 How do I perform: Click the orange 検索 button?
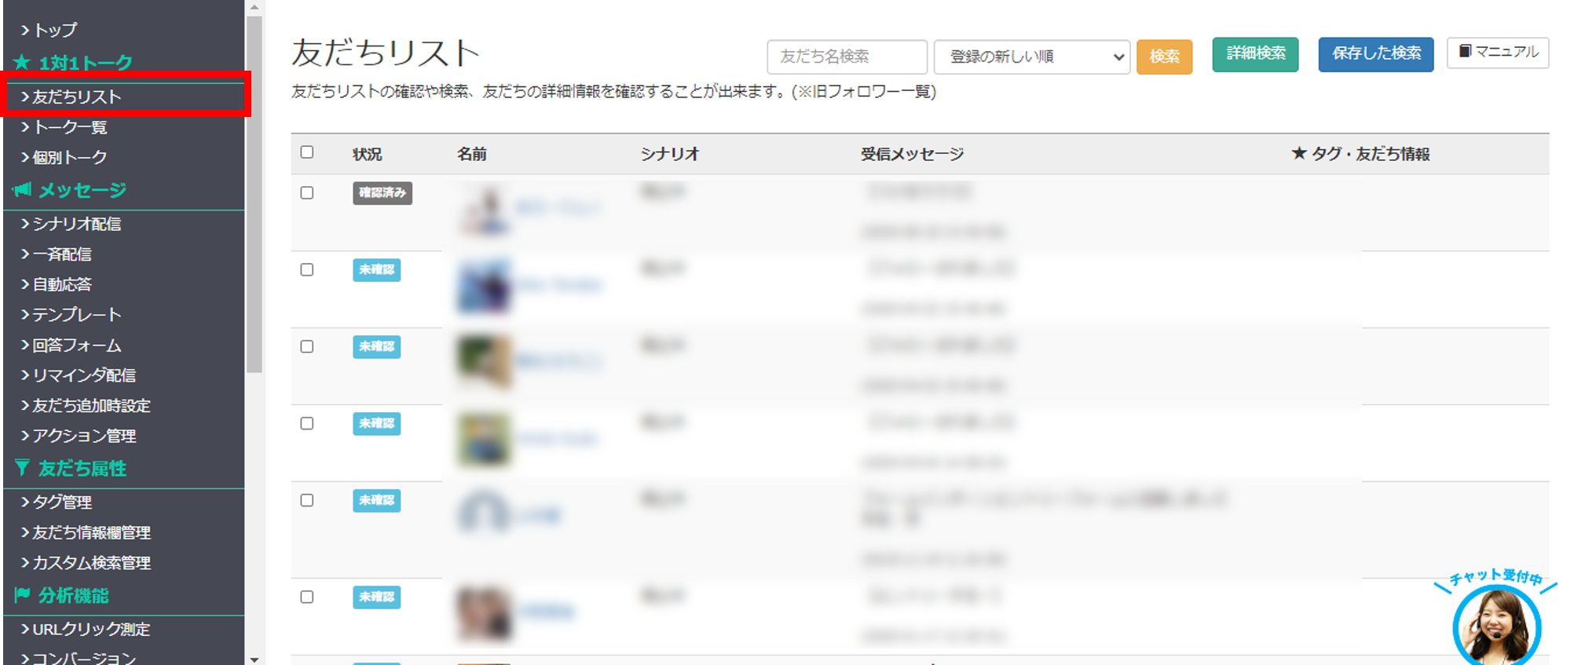[1164, 57]
